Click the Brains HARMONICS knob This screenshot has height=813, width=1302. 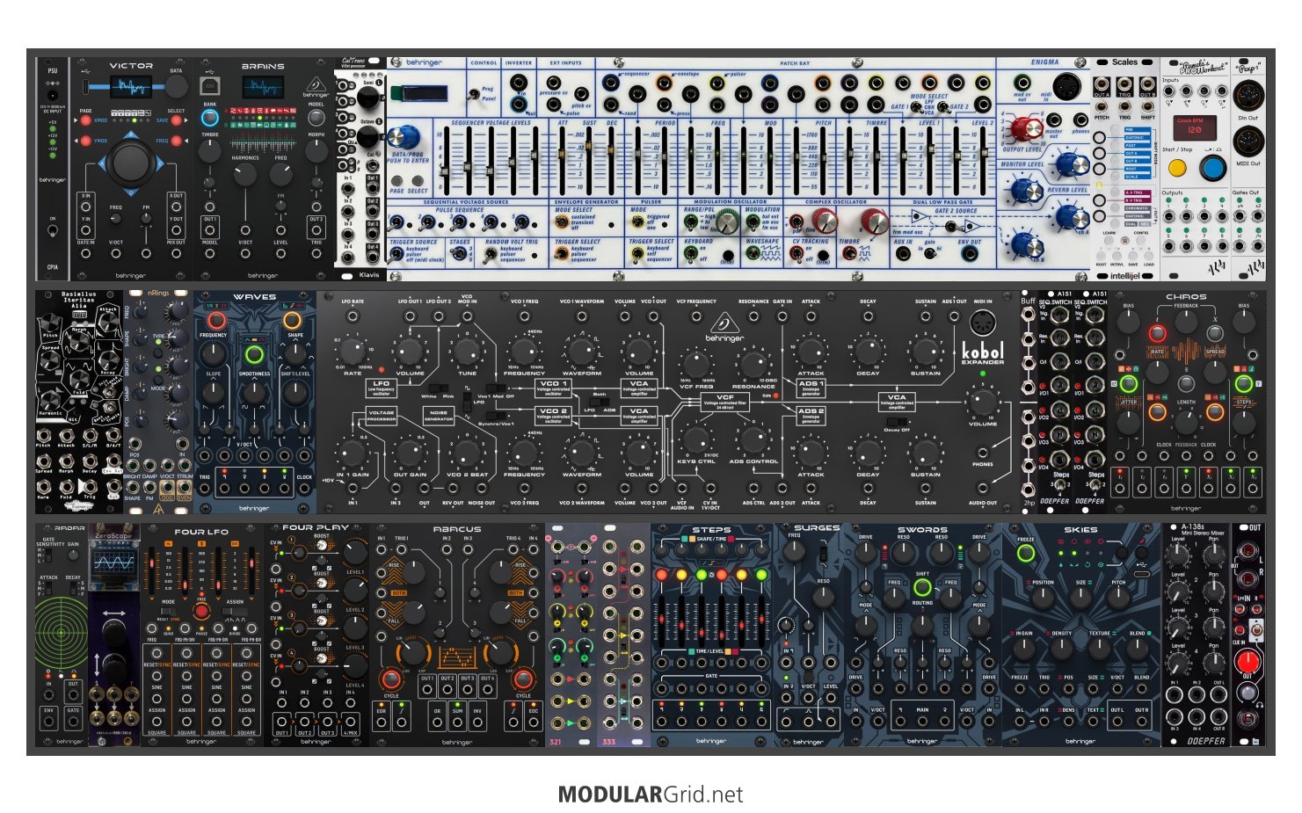coord(245,173)
